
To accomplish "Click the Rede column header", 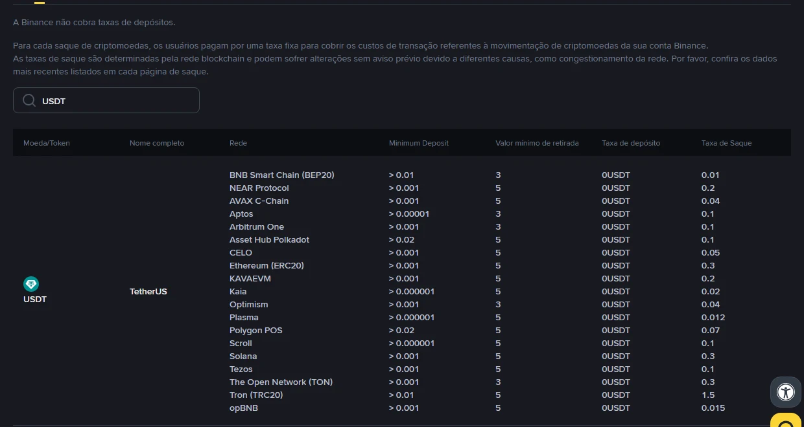I will pyautogui.click(x=238, y=143).
